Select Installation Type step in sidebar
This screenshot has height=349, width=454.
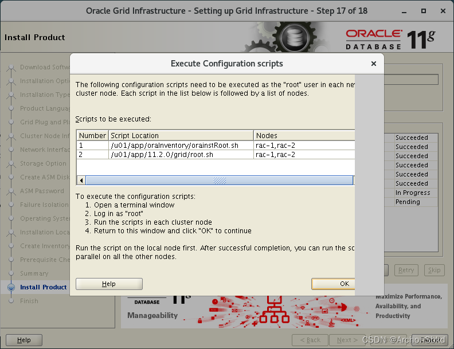pyautogui.click(x=45, y=95)
